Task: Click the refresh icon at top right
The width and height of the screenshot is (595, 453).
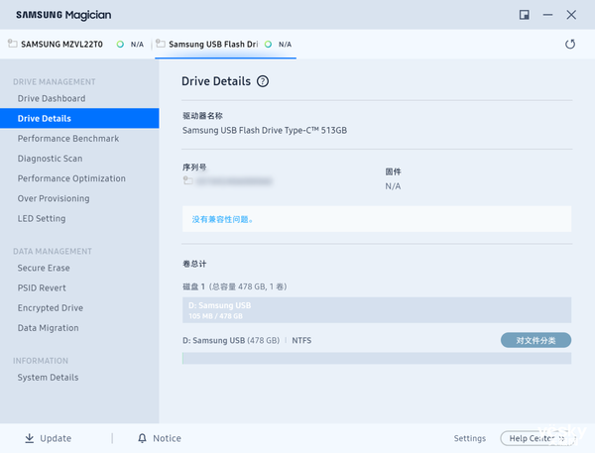Action: click(570, 45)
